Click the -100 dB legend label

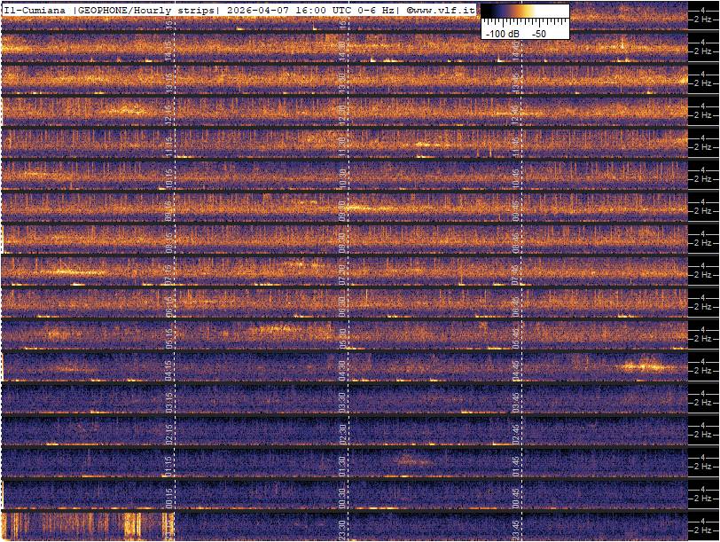tap(501, 34)
